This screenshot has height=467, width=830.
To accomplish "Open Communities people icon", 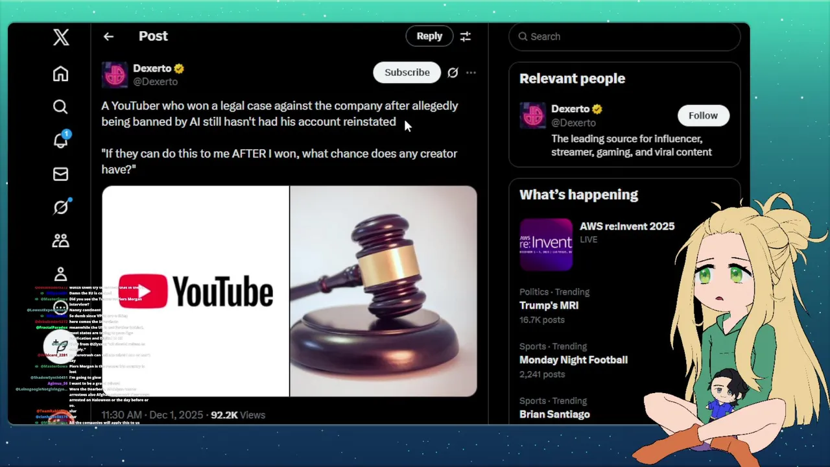I will 60,241.
